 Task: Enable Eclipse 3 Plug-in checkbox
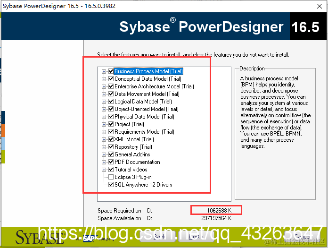111,177
